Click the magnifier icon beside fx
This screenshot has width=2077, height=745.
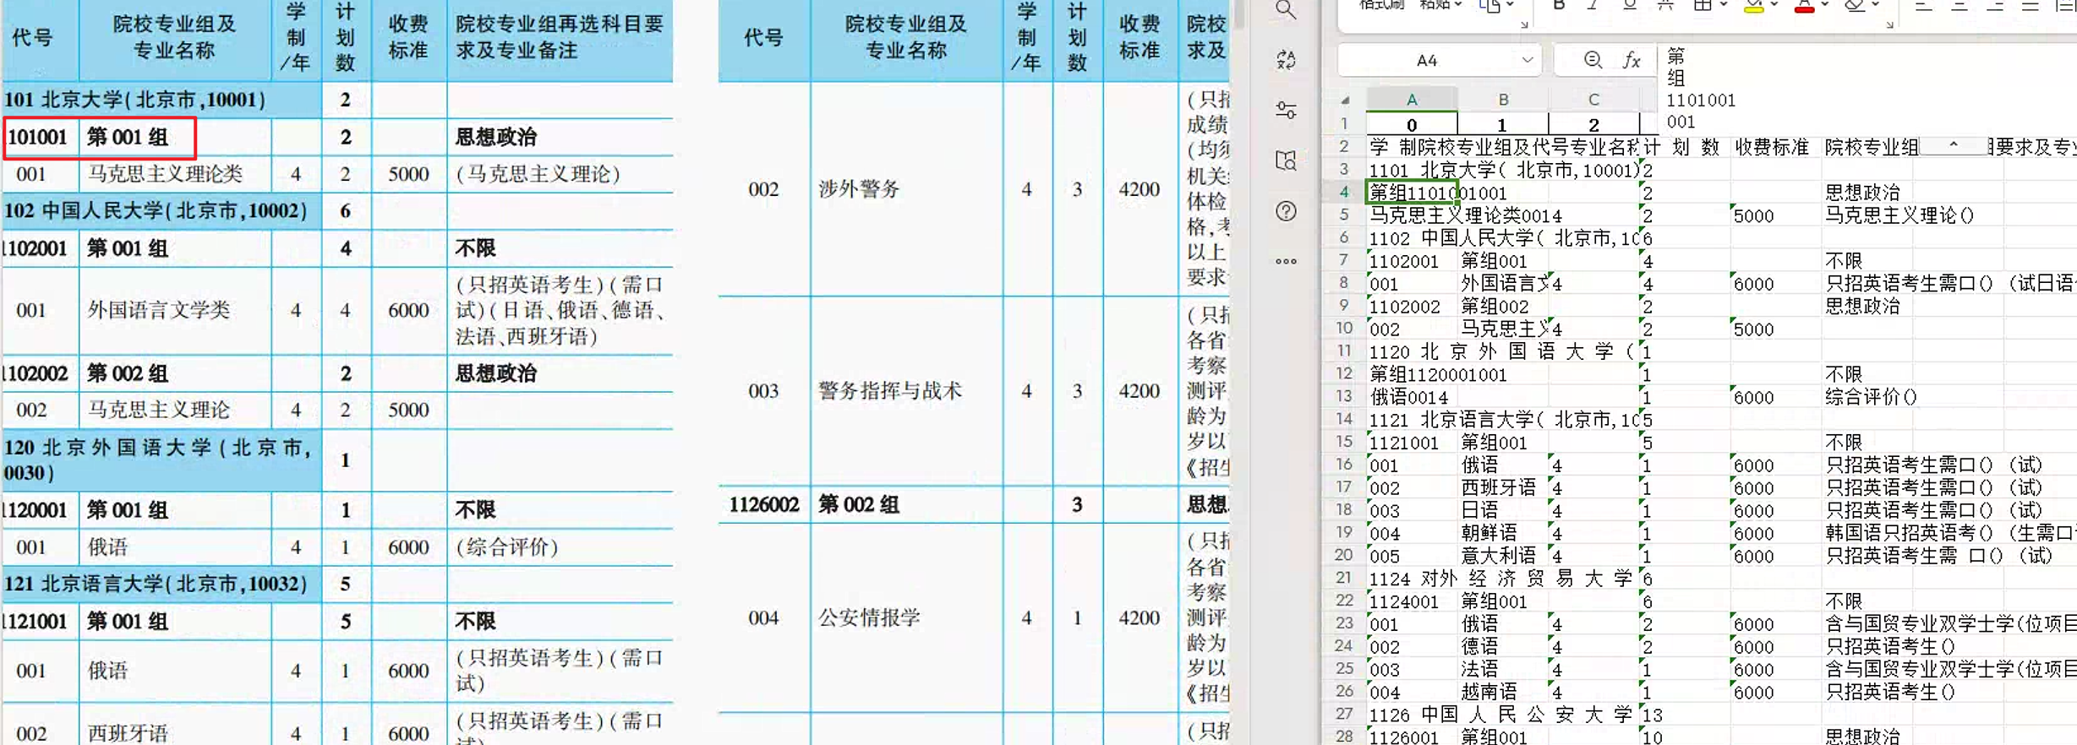pos(1593,60)
